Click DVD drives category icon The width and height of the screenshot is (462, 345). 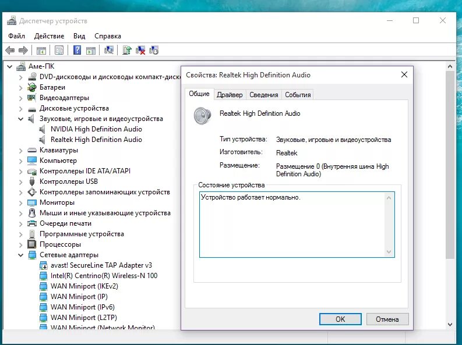32,77
